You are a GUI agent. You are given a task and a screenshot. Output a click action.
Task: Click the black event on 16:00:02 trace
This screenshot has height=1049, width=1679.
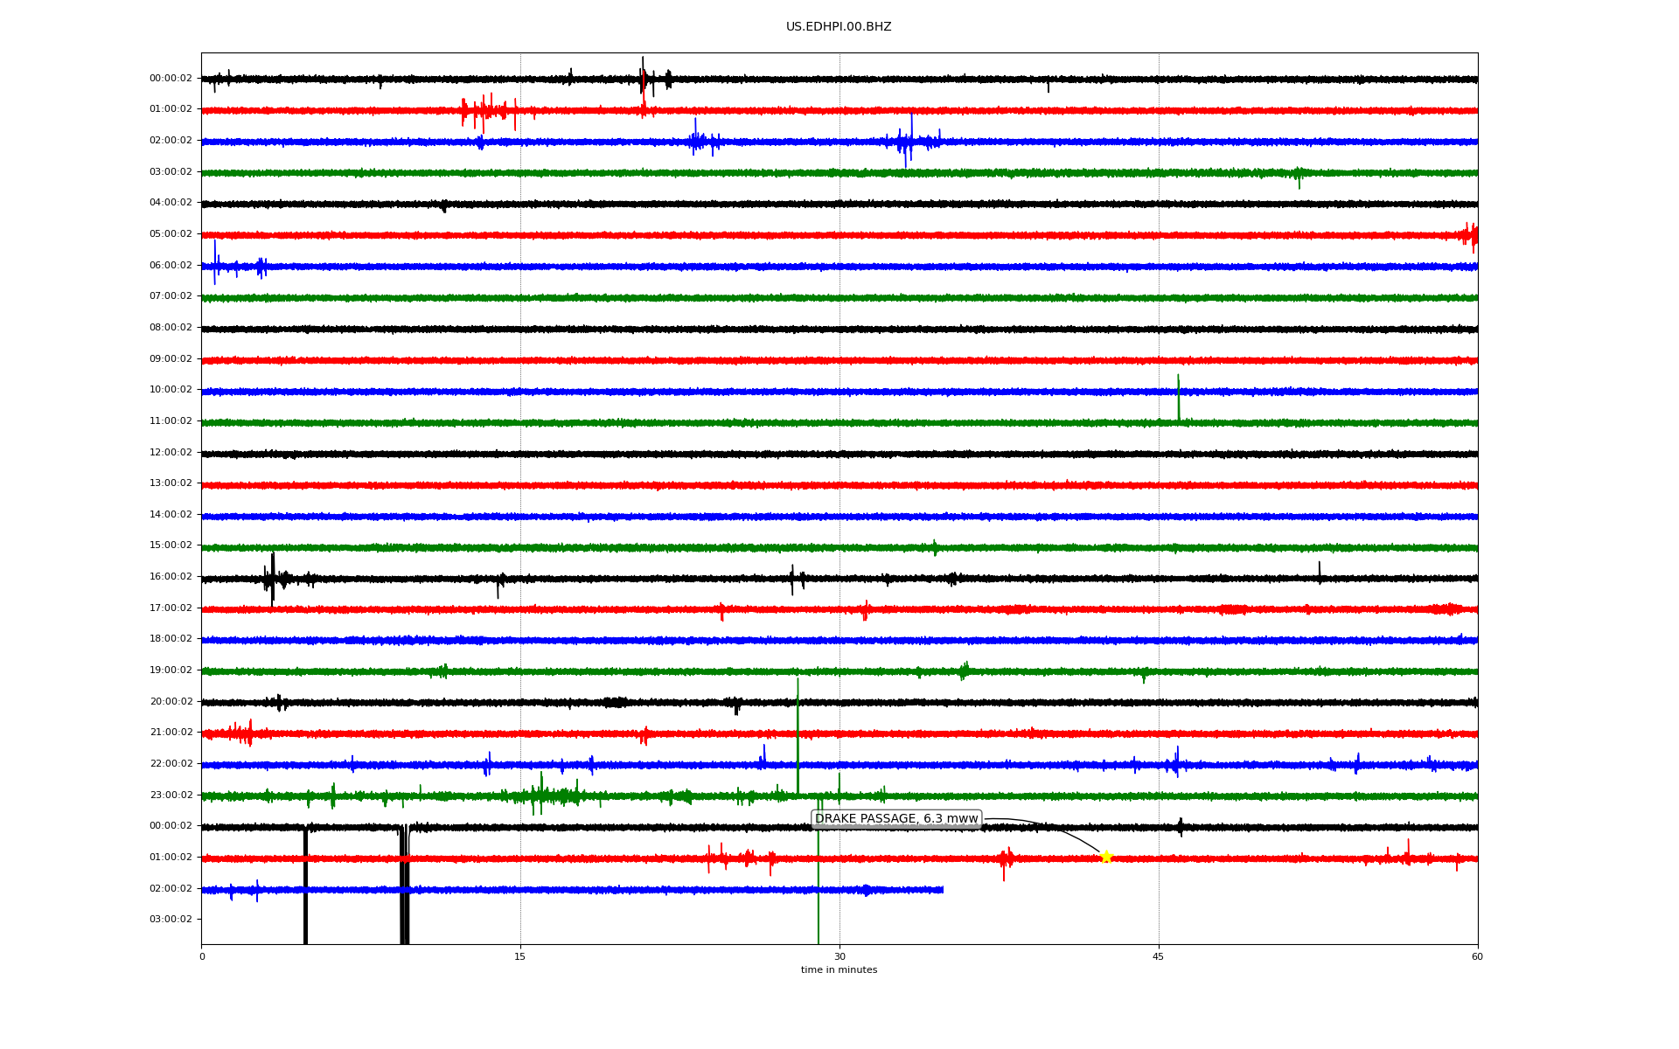(272, 577)
